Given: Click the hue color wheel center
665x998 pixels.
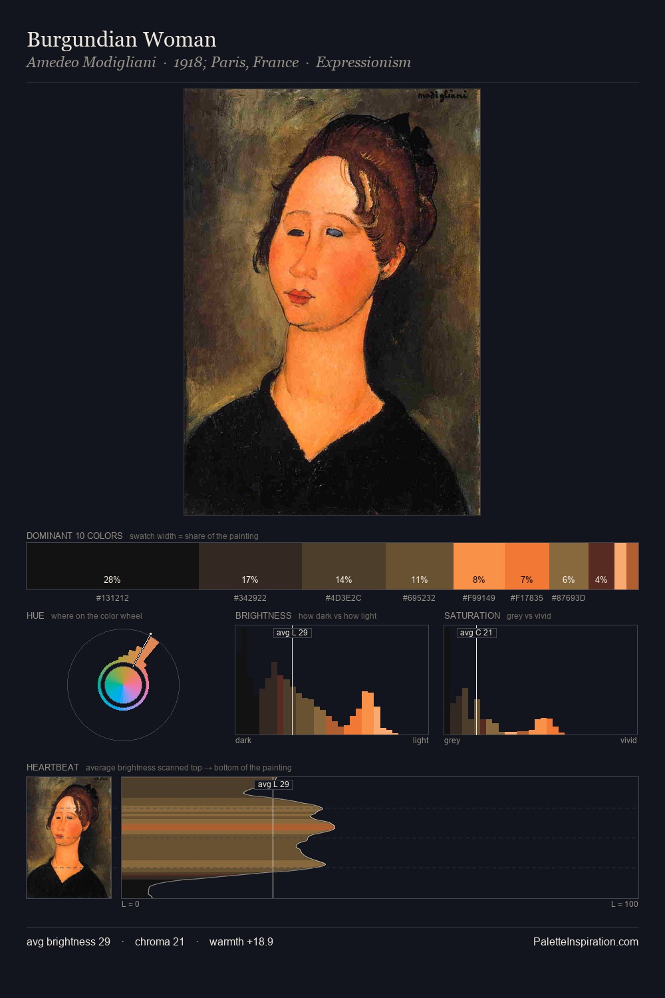Looking at the screenshot, I should (123, 685).
